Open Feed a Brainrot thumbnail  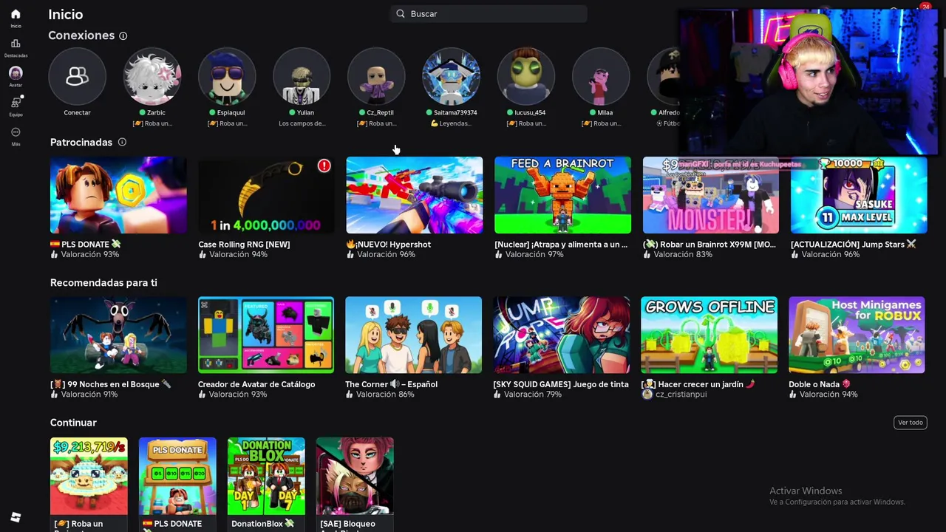pyautogui.click(x=562, y=195)
